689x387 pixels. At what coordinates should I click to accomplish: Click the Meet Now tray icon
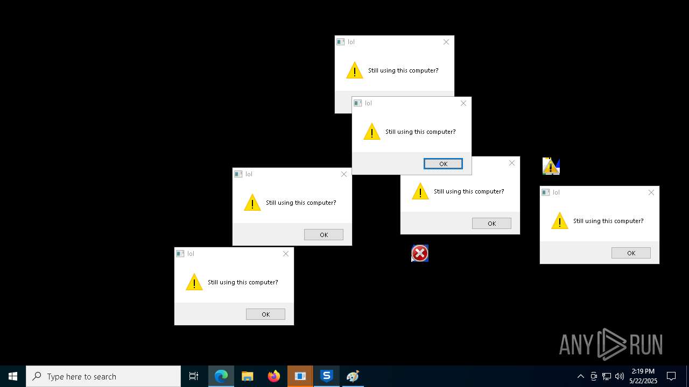click(594, 376)
